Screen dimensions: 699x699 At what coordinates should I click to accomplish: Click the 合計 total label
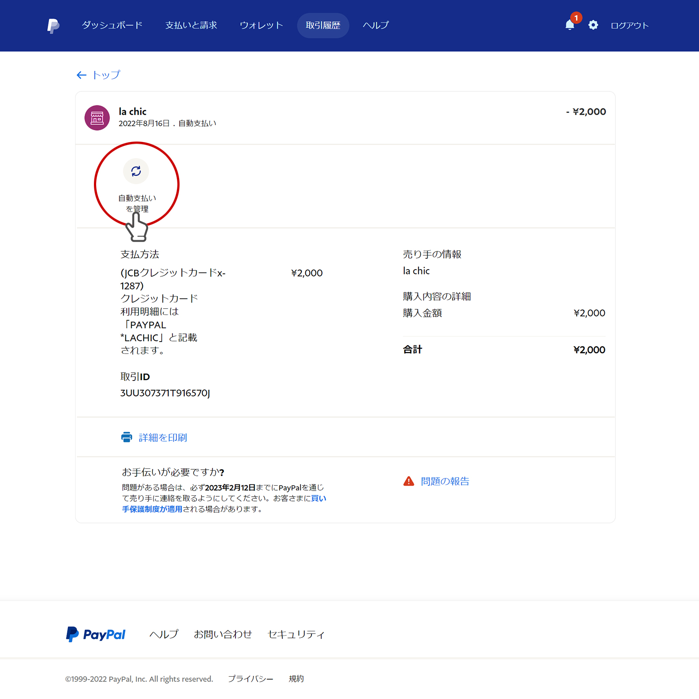click(412, 349)
